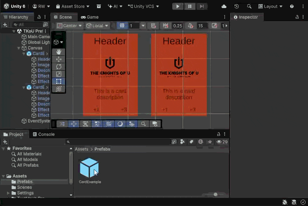Select the Scenes folder in Project

24,187
